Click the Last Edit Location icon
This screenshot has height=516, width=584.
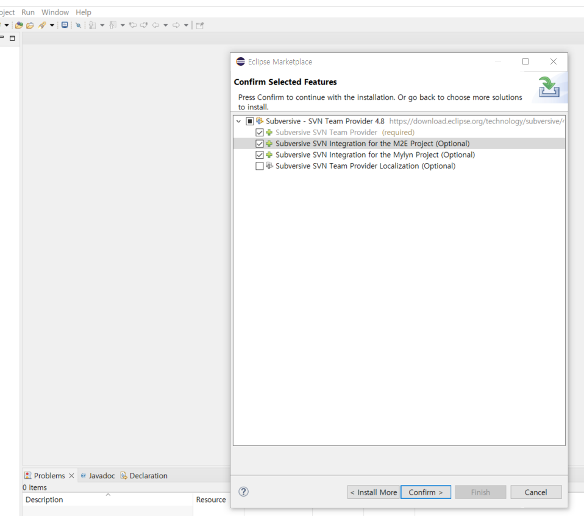133,26
